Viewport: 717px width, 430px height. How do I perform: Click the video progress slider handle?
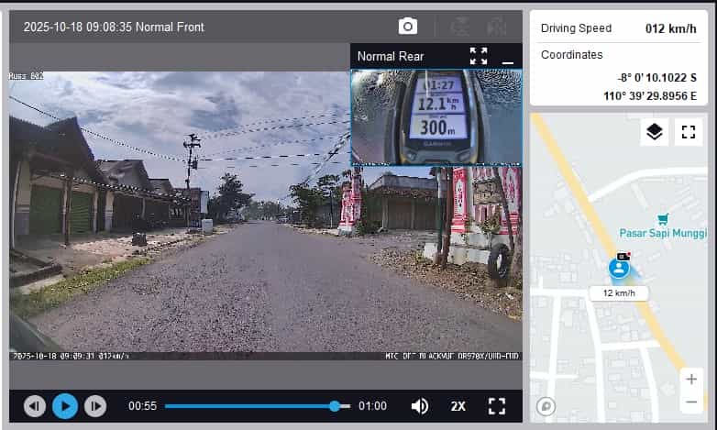(335, 405)
